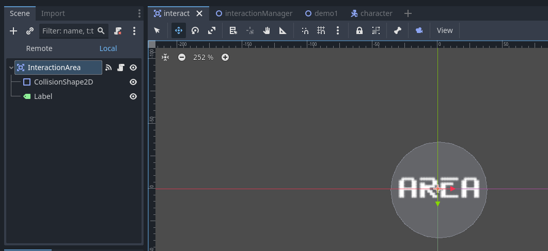Open skeleton options bone icon
The width and height of the screenshot is (548, 251).
coord(397,30)
